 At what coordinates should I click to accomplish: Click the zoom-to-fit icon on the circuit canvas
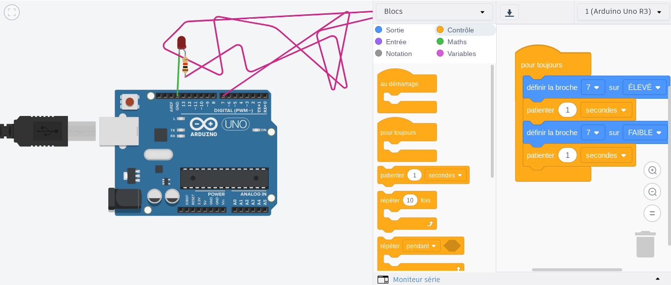tap(12, 12)
